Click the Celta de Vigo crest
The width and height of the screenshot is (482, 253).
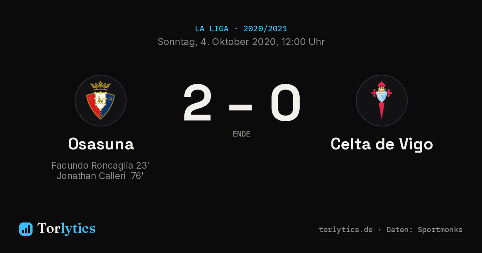pyautogui.click(x=382, y=100)
